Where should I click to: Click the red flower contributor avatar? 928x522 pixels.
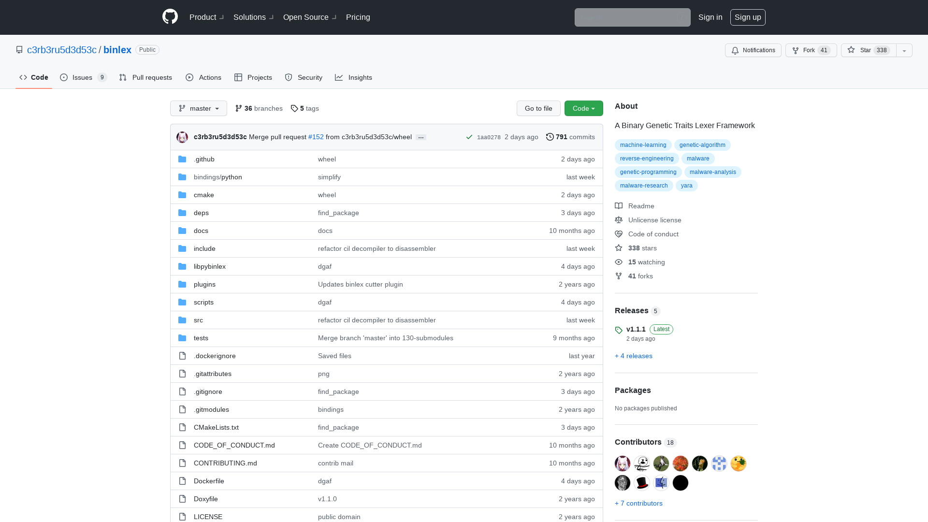click(x=681, y=464)
